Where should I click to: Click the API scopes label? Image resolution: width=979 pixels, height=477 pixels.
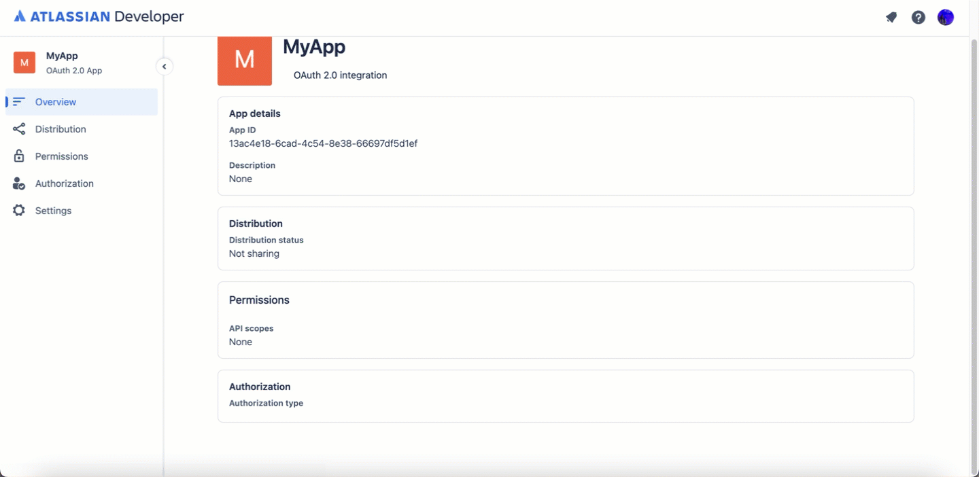click(252, 328)
